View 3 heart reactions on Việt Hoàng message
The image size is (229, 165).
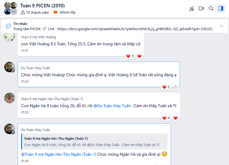click(130, 56)
